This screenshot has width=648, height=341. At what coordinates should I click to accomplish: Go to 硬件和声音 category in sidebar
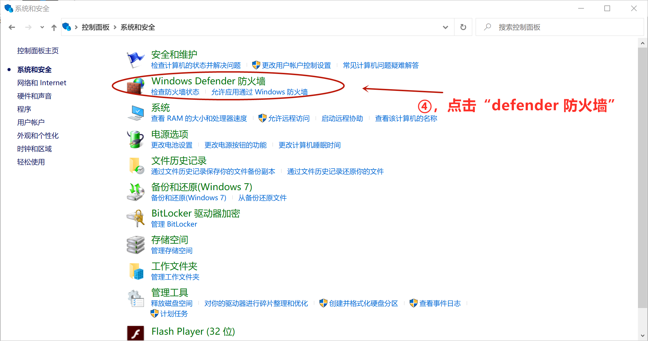click(x=34, y=96)
